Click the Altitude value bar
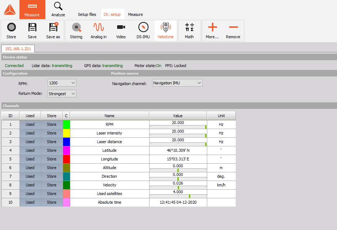The height and width of the screenshot is (230, 337). [178, 170]
